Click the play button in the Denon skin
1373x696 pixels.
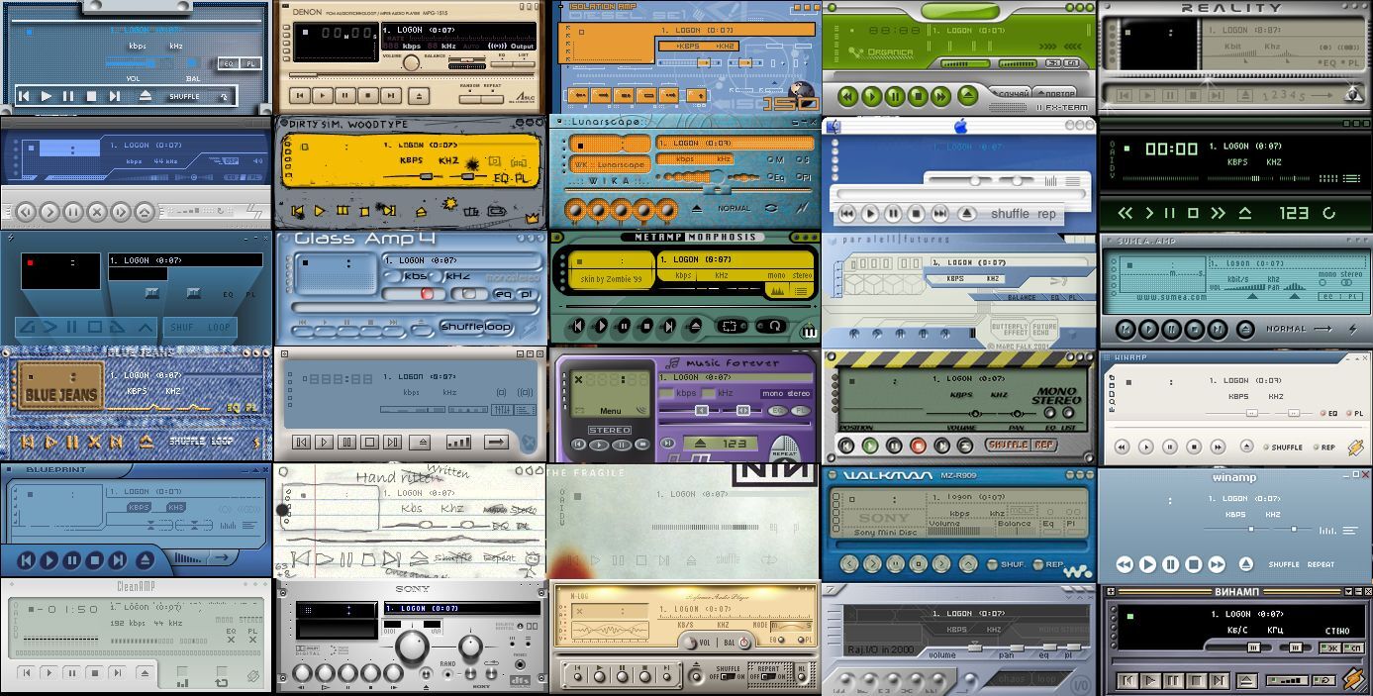(x=322, y=96)
